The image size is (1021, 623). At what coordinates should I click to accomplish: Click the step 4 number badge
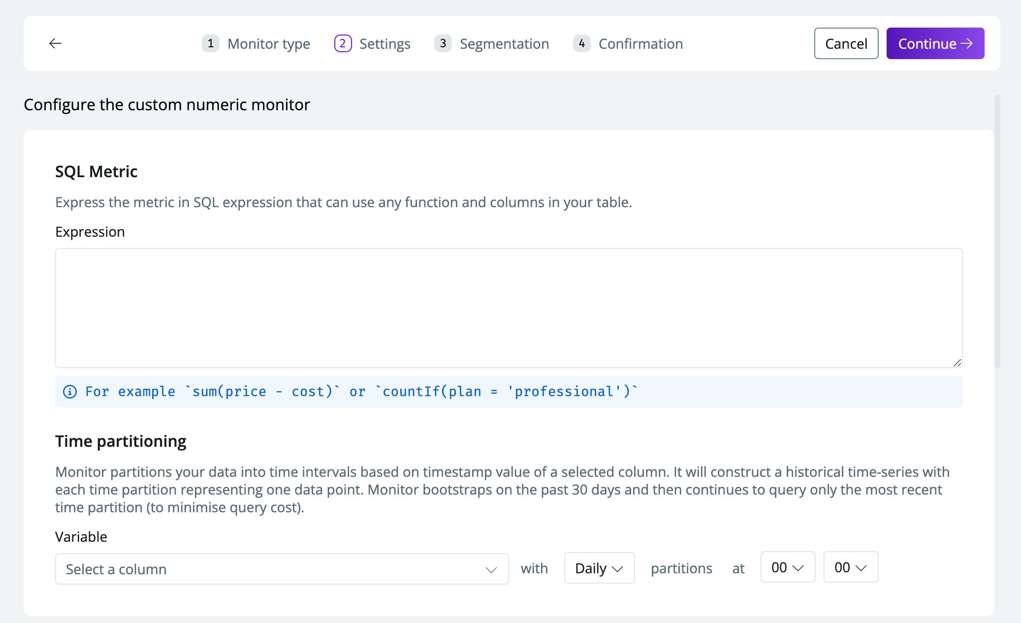pyautogui.click(x=581, y=43)
